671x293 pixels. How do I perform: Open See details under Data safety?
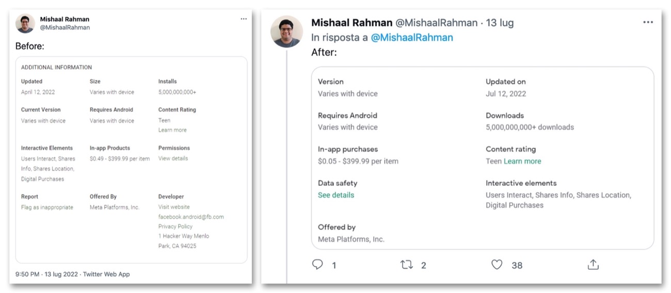pyautogui.click(x=336, y=195)
